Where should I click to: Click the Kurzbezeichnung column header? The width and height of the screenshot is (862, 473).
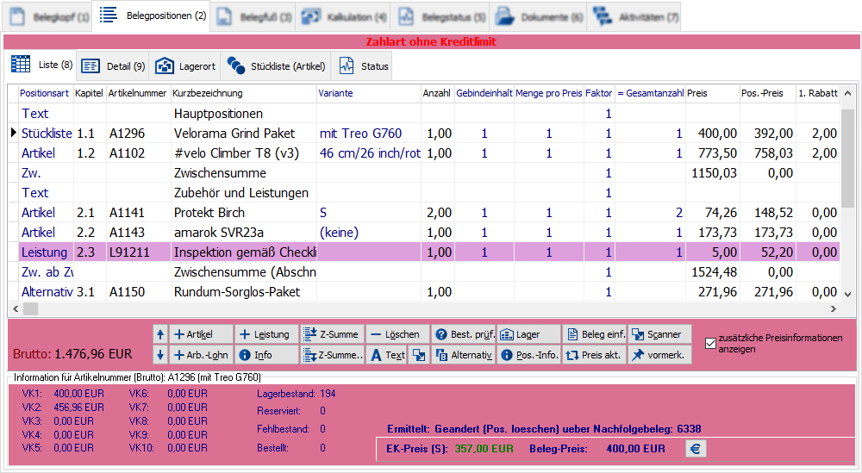tap(244, 93)
